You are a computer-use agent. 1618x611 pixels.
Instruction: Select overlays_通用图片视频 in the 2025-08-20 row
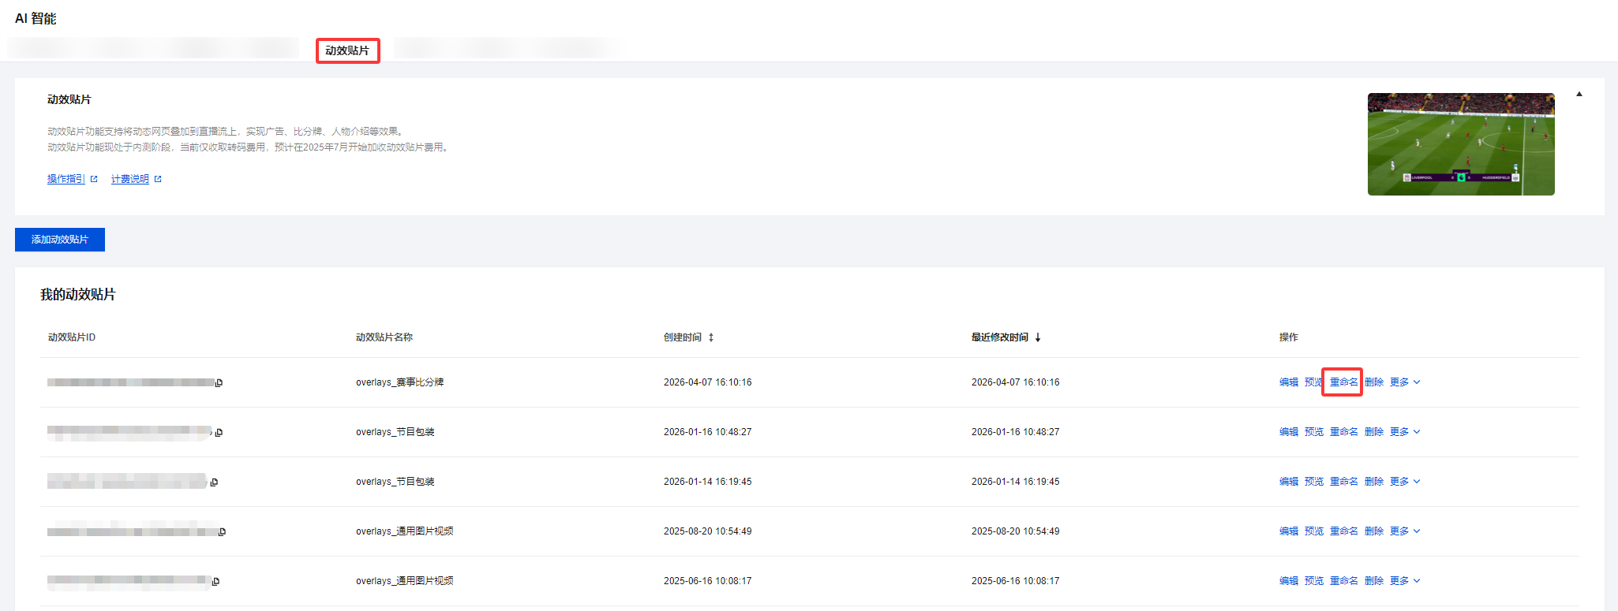point(404,531)
